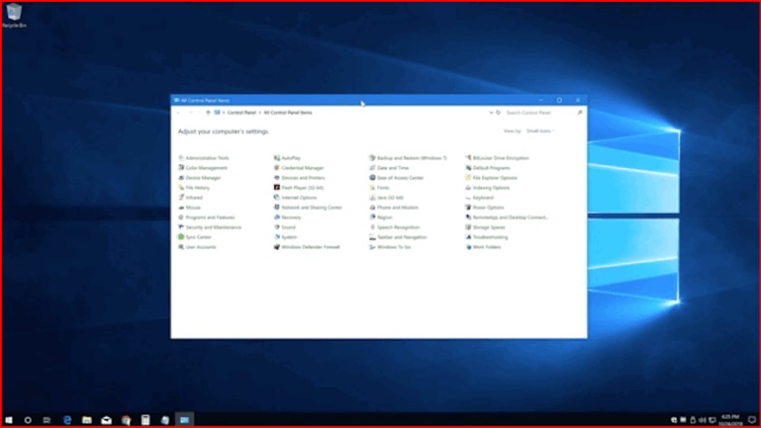Select All Control Panel Items breadcrumb
This screenshot has height=428, width=761.
coord(288,112)
